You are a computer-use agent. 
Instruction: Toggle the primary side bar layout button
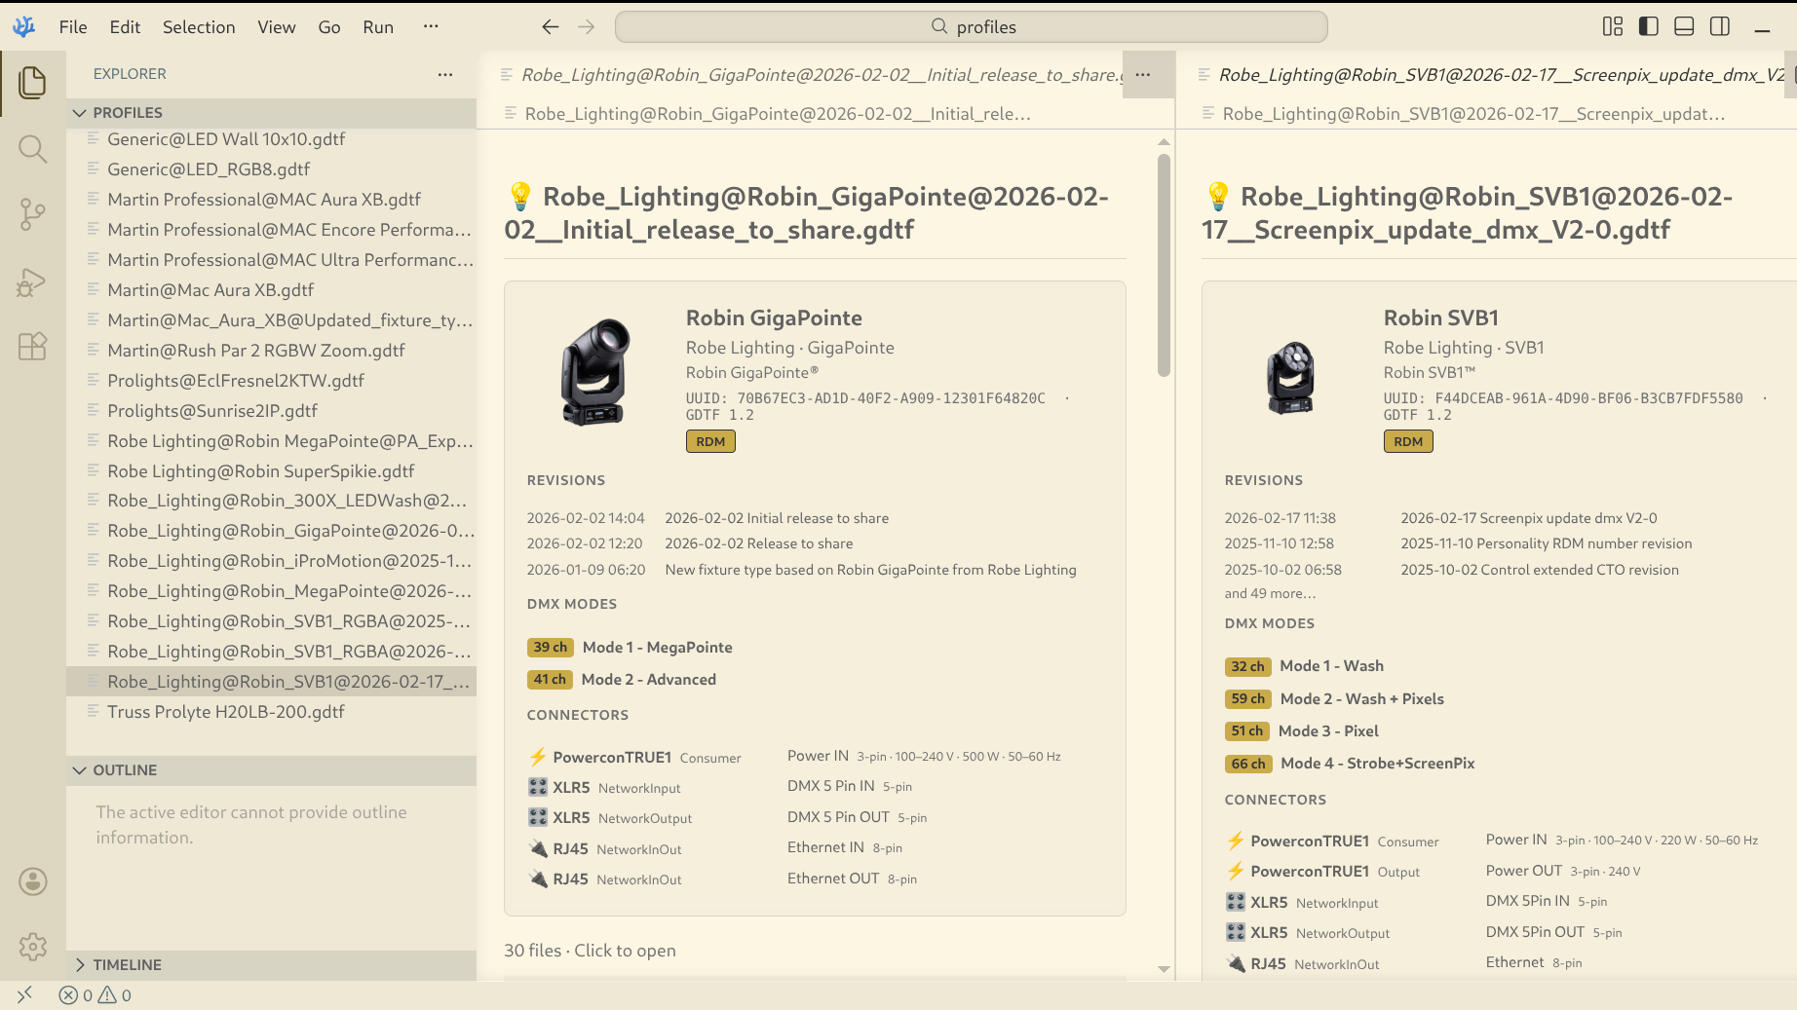click(1648, 26)
